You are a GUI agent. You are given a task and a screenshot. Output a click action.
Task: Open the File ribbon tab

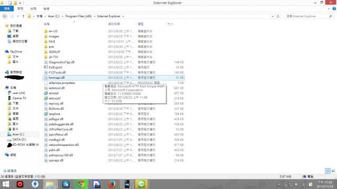pos(7,9)
